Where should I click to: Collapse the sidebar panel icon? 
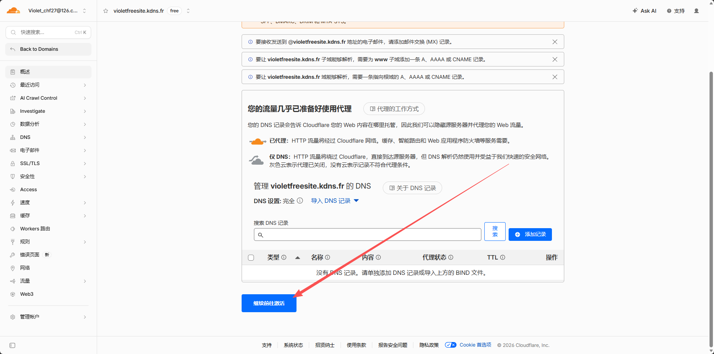pyautogui.click(x=12, y=345)
